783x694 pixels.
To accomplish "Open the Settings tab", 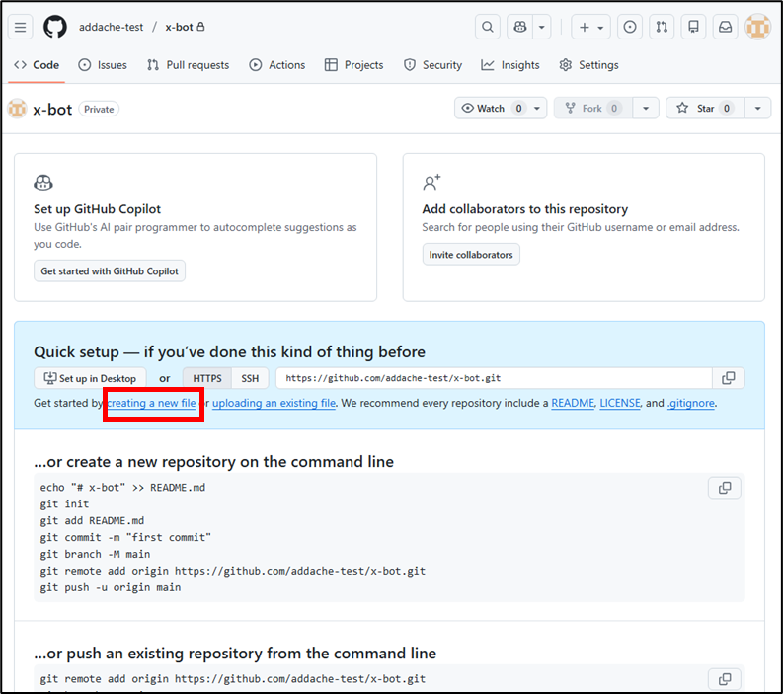I will click(x=588, y=65).
